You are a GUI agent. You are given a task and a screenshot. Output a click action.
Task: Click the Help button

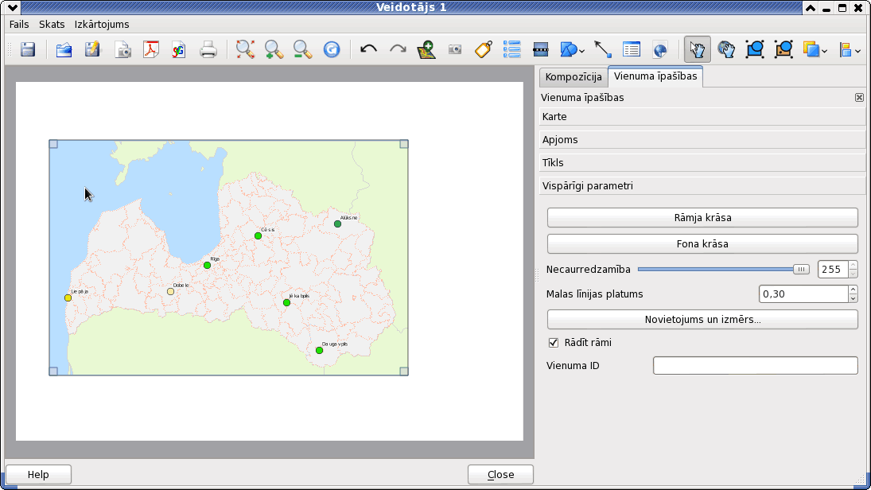click(x=38, y=474)
